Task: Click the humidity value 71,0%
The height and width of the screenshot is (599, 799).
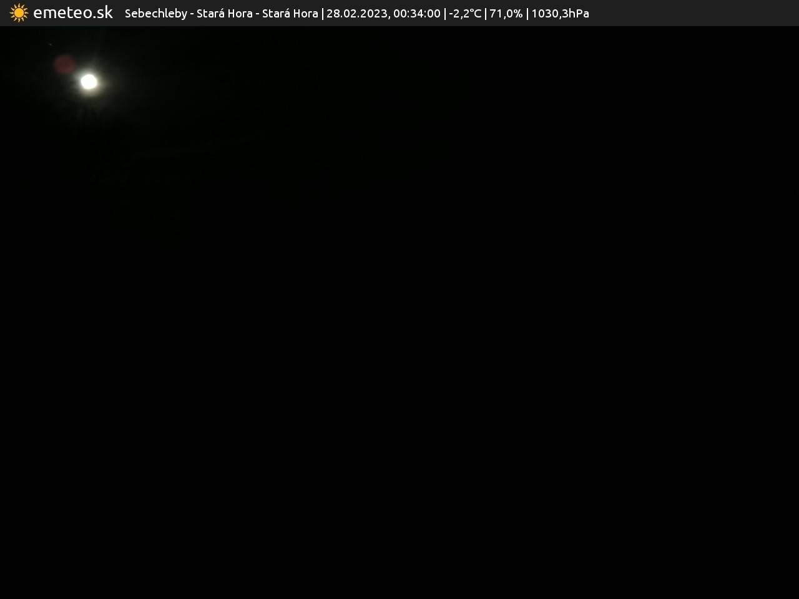Action: coord(506,13)
